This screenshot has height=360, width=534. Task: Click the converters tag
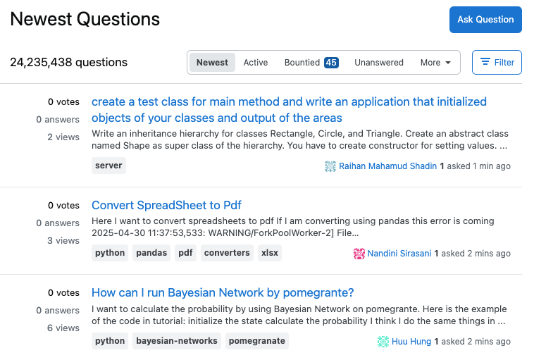tap(227, 253)
